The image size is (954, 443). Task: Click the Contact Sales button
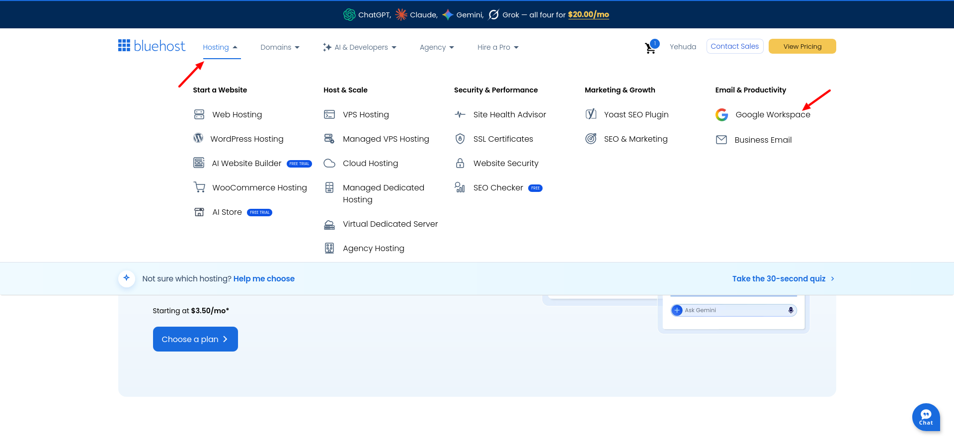pyautogui.click(x=734, y=46)
